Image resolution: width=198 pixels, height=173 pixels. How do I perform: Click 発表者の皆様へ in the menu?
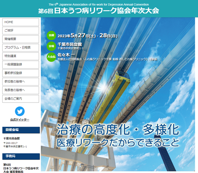click(21, 90)
